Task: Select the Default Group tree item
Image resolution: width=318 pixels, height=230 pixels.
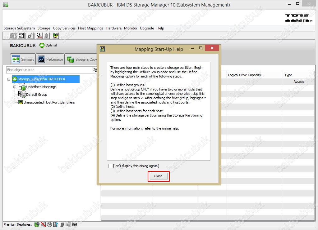Action: [x=37, y=95]
